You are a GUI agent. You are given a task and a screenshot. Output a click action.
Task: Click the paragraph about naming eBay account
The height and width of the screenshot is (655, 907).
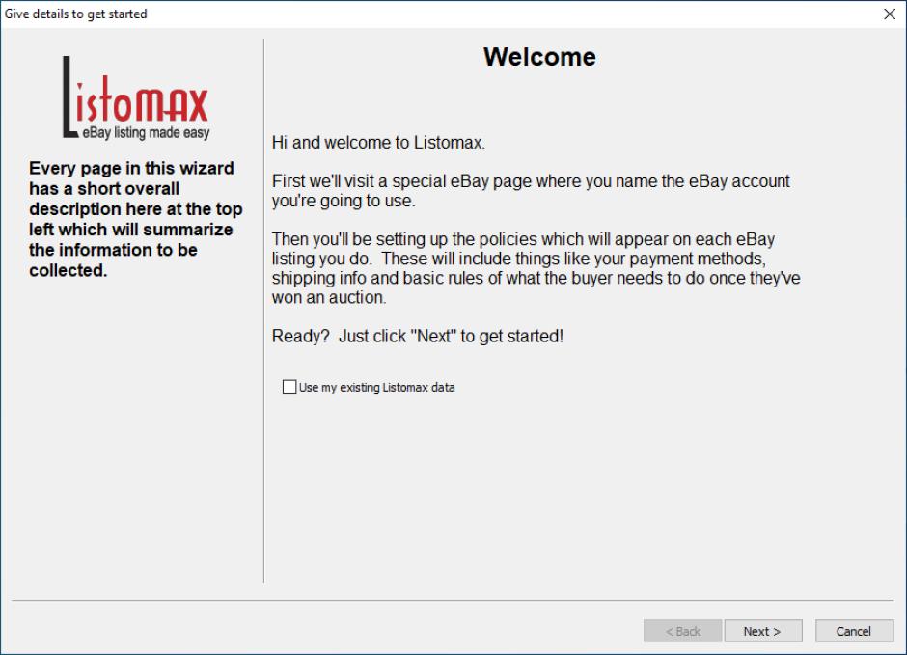click(x=531, y=191)
